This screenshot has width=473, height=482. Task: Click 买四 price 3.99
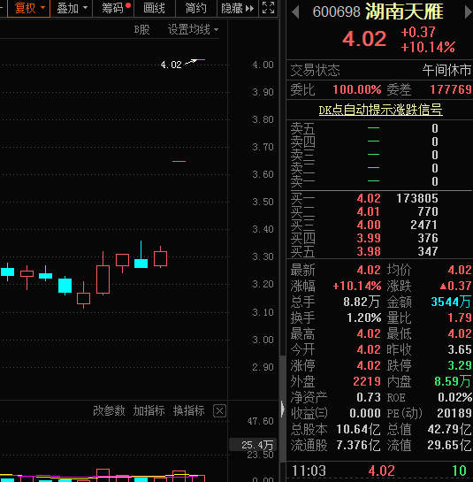(369, 238)
